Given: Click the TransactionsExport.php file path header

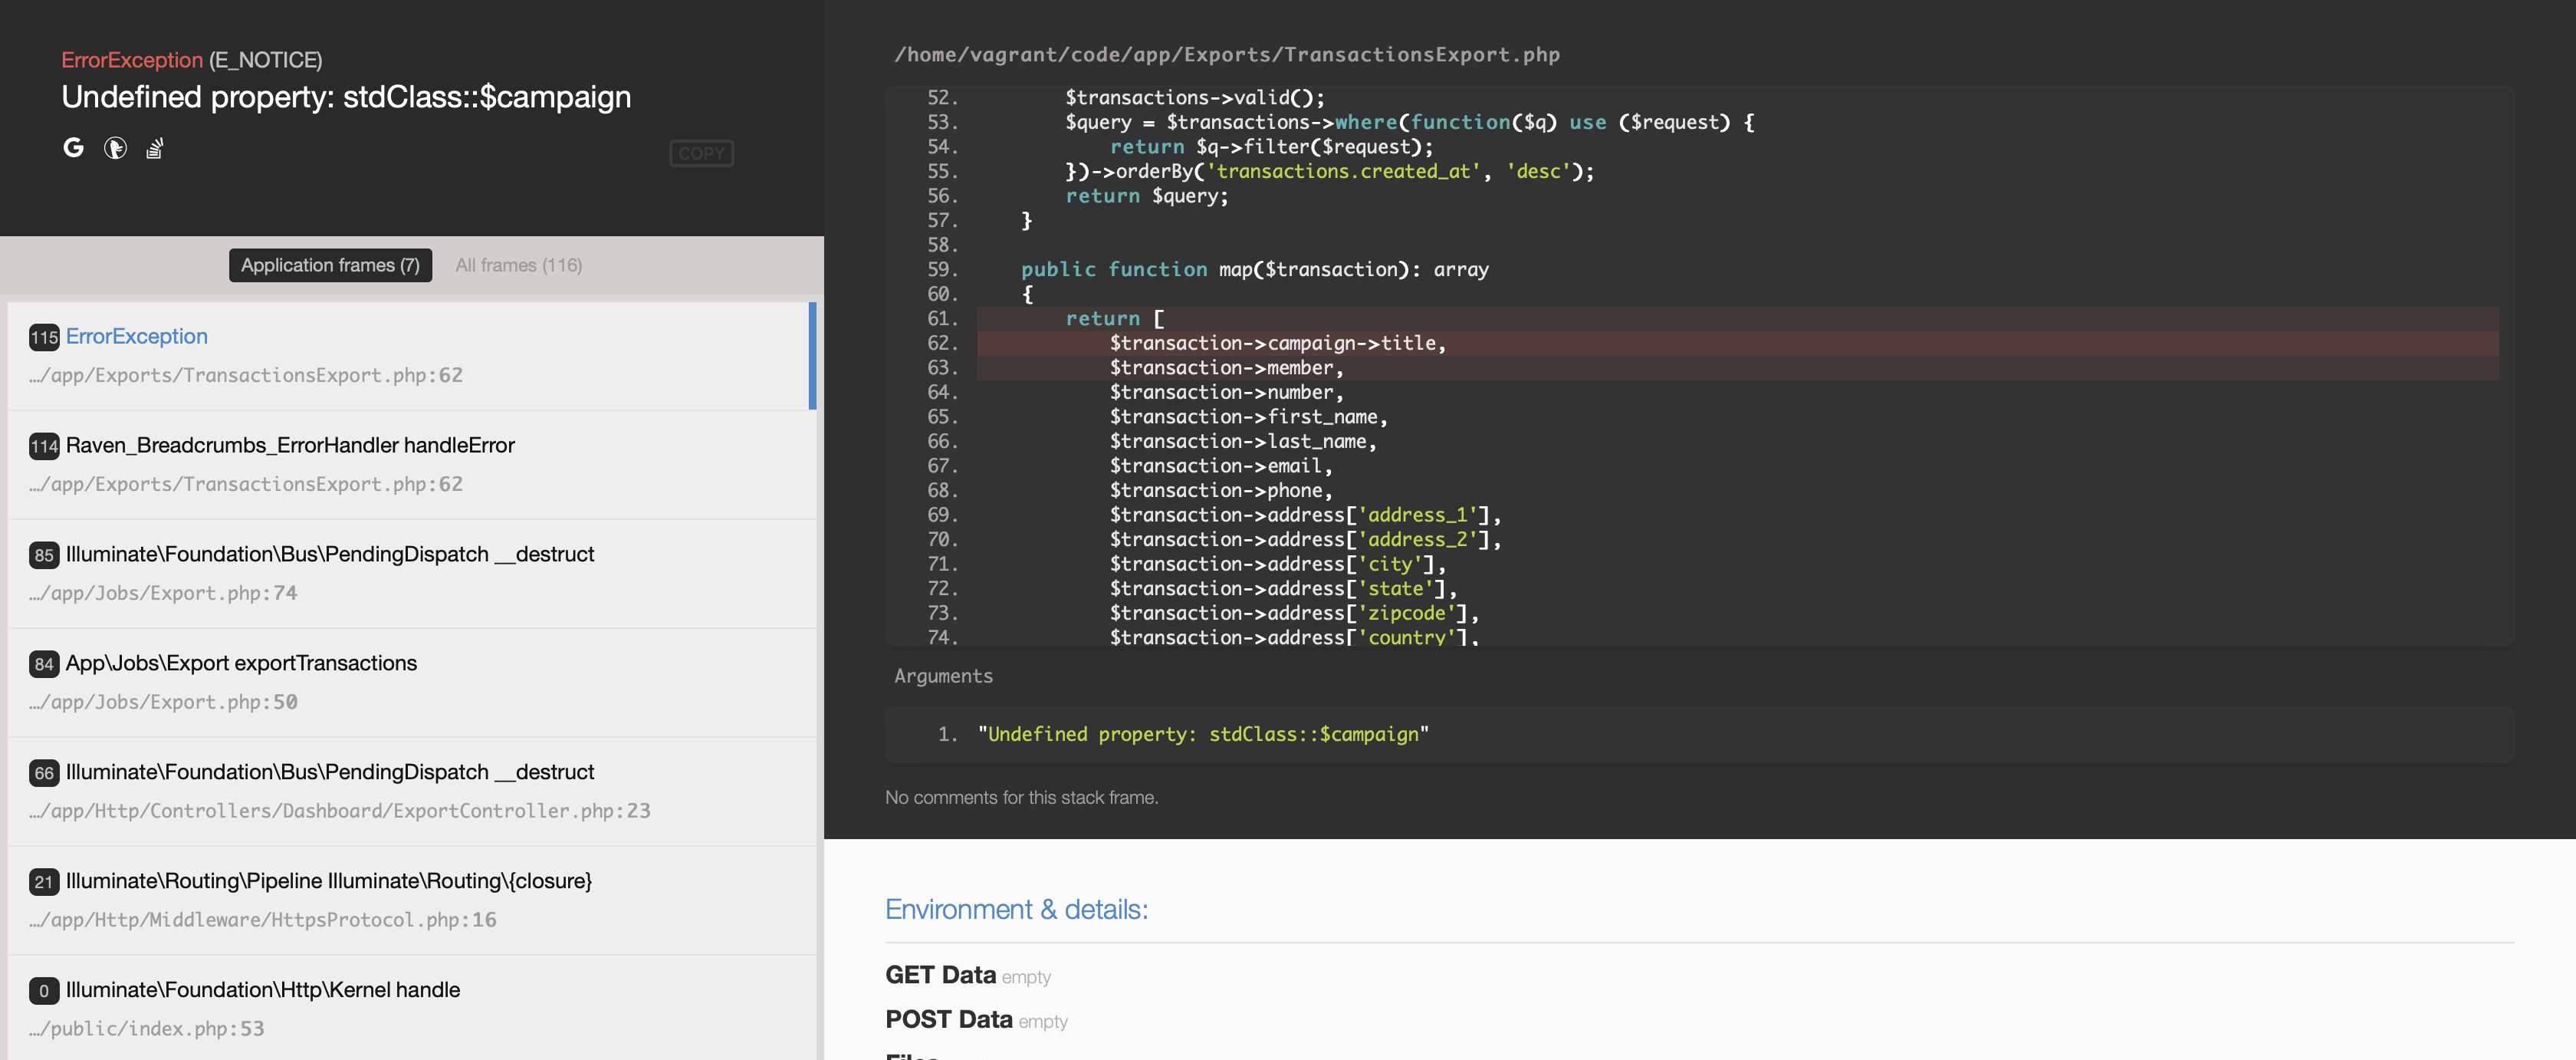Looking at the screenshot, I should coord(1227,54).
